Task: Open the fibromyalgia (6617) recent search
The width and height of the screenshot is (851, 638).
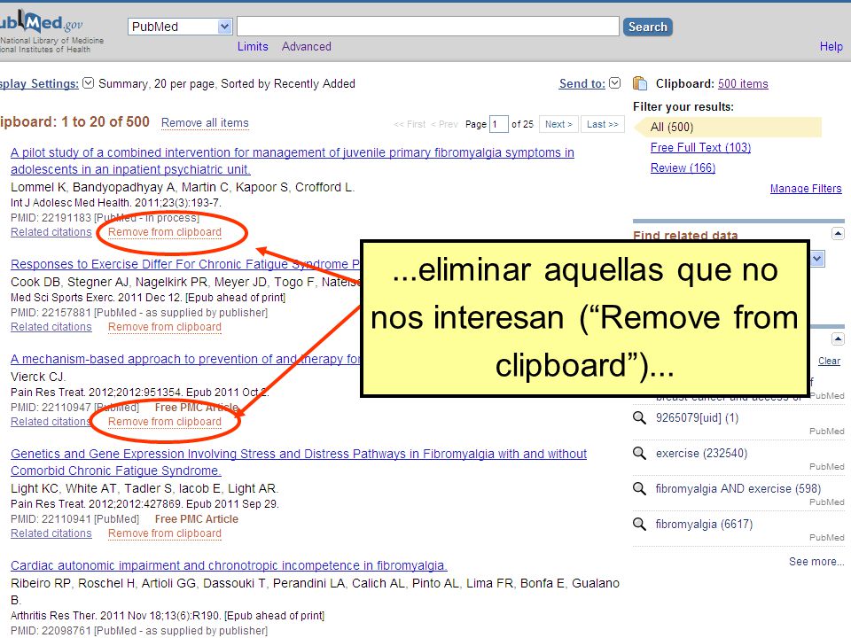Action: tap(704, 525)
